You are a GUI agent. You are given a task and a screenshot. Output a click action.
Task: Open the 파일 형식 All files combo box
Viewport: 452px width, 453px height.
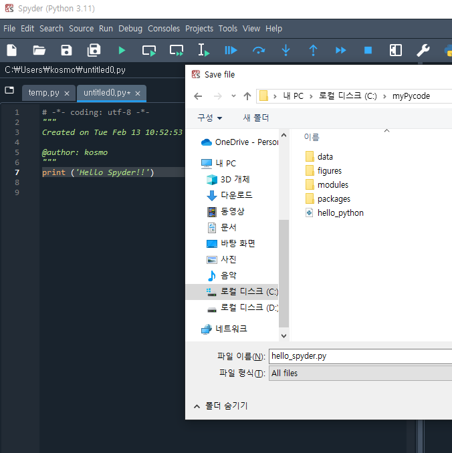point(360,373)
